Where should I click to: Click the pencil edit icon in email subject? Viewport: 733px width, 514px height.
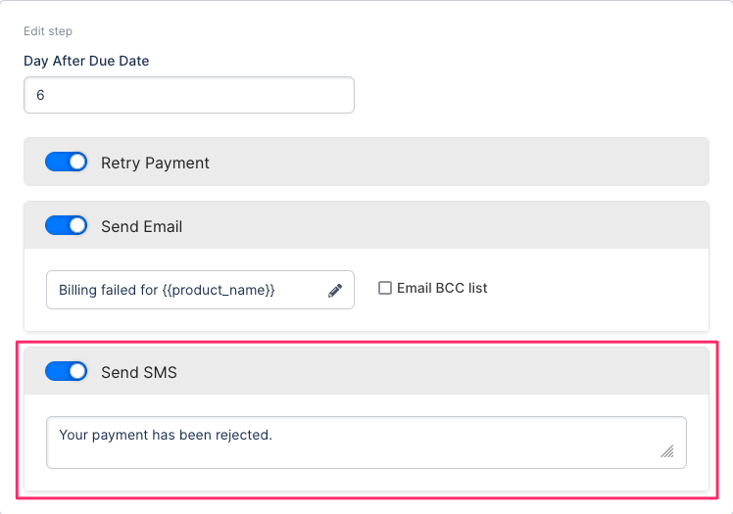(x=335, y=290)
